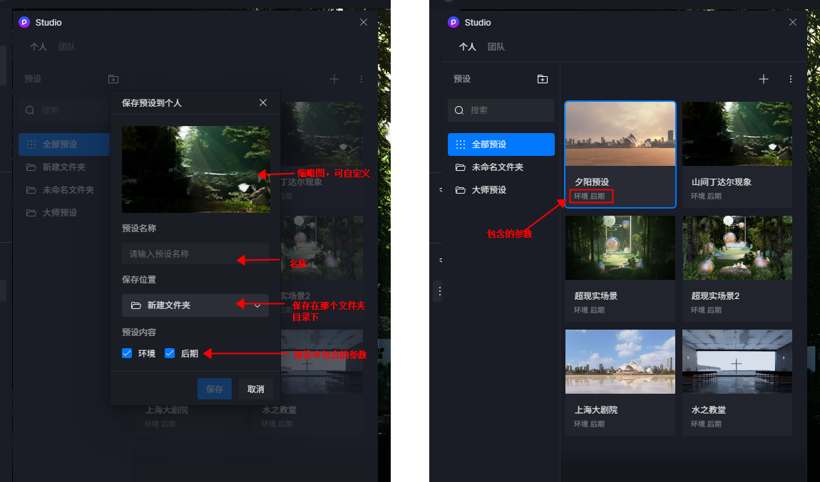Click the 保存 button

point(215,389)
